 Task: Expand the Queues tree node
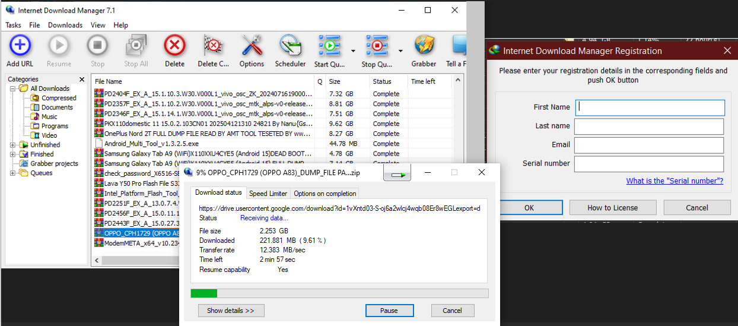[x=12, y=173]
